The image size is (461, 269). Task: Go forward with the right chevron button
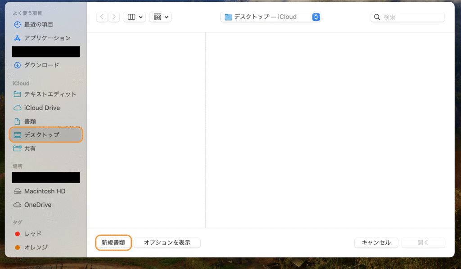[114, 17]
